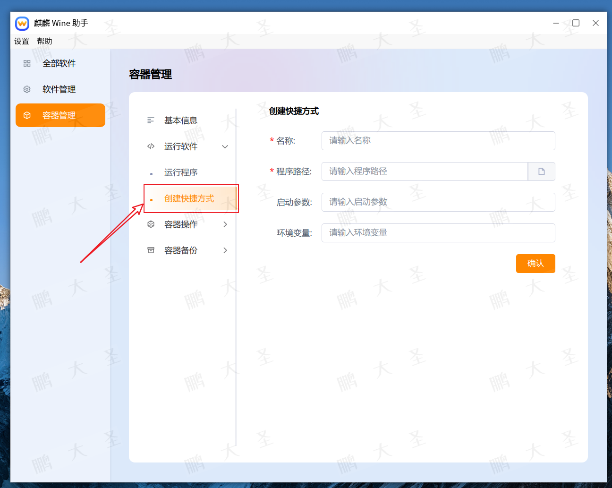
Task: Click the 确认 button
Action: 535,264
